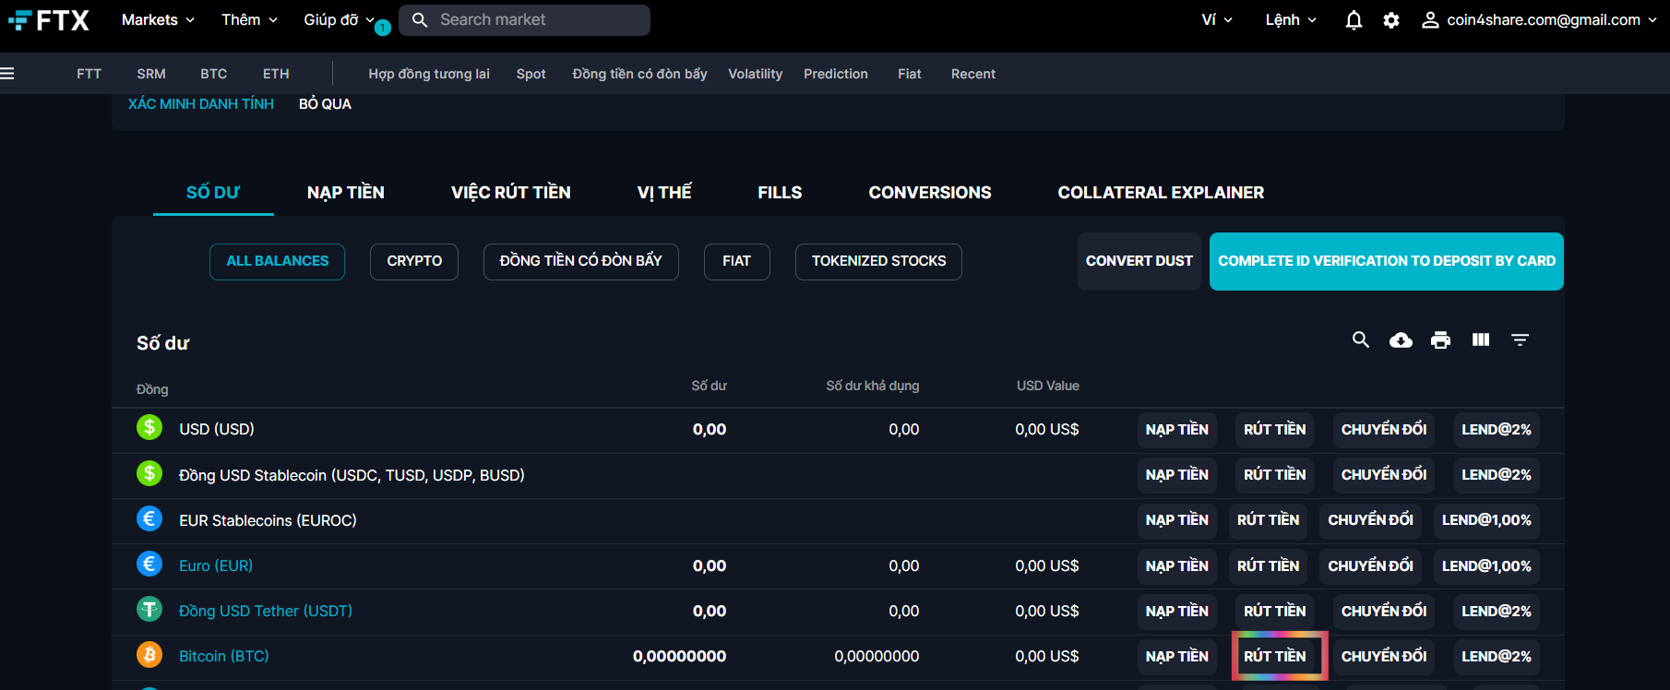Select the ALL BALANCES filter
The height and width of the screenshot is (690, 1670).
tap(278, 261)
